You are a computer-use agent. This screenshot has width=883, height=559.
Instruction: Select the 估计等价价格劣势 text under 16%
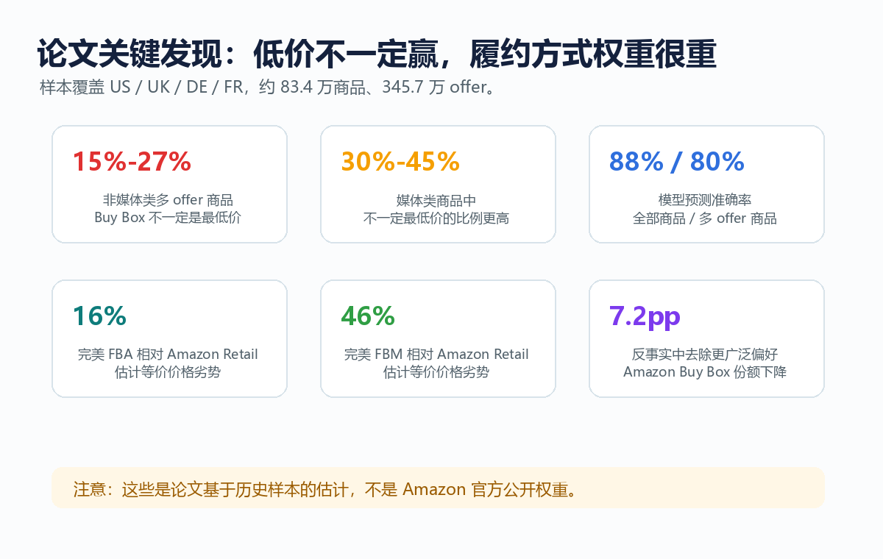click(x=168, y=372)
